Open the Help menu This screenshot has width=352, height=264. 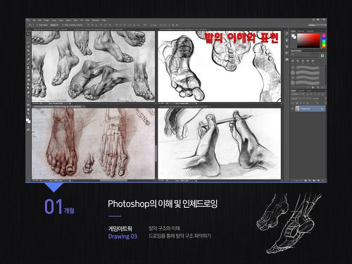click(x=103, y=20)
